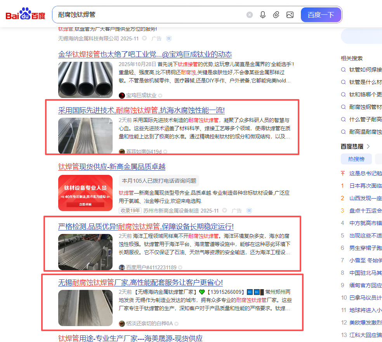Clear the search box with the X icon
The width and height of the screenshot is (382, 342).
250,15
